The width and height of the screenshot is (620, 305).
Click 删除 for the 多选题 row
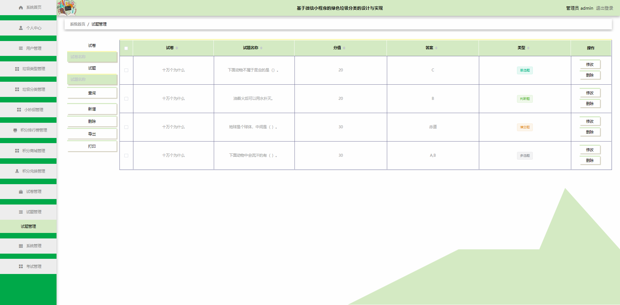590,161
